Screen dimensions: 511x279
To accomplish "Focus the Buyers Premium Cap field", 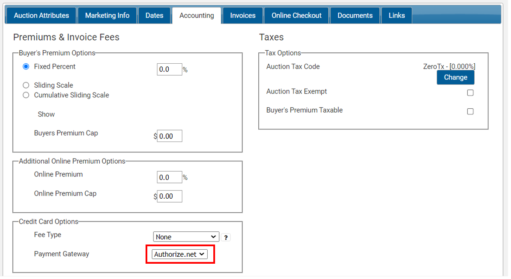I will (169, 136).
